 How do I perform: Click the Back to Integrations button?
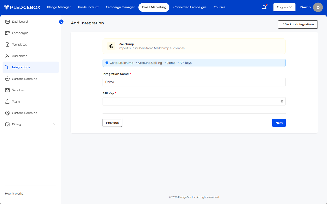tap(298, 24)
